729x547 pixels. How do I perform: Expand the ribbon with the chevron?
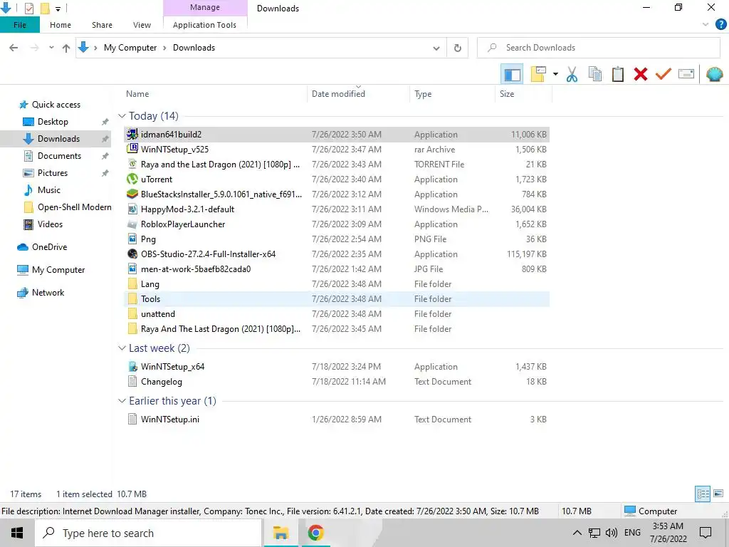pyautogui.click(x=706, y=25)
